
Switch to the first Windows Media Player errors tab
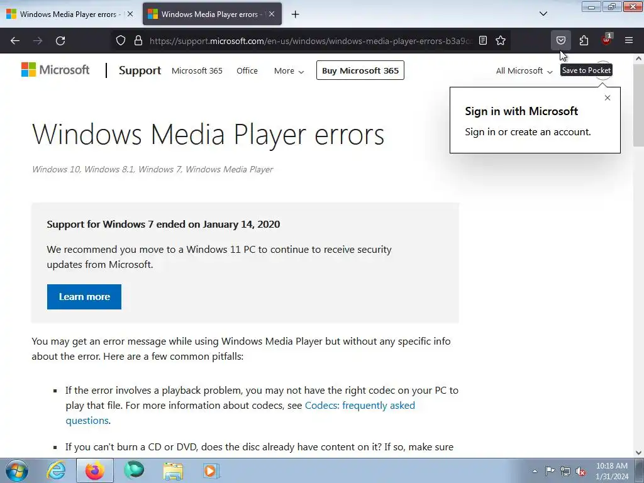[69, 14]
